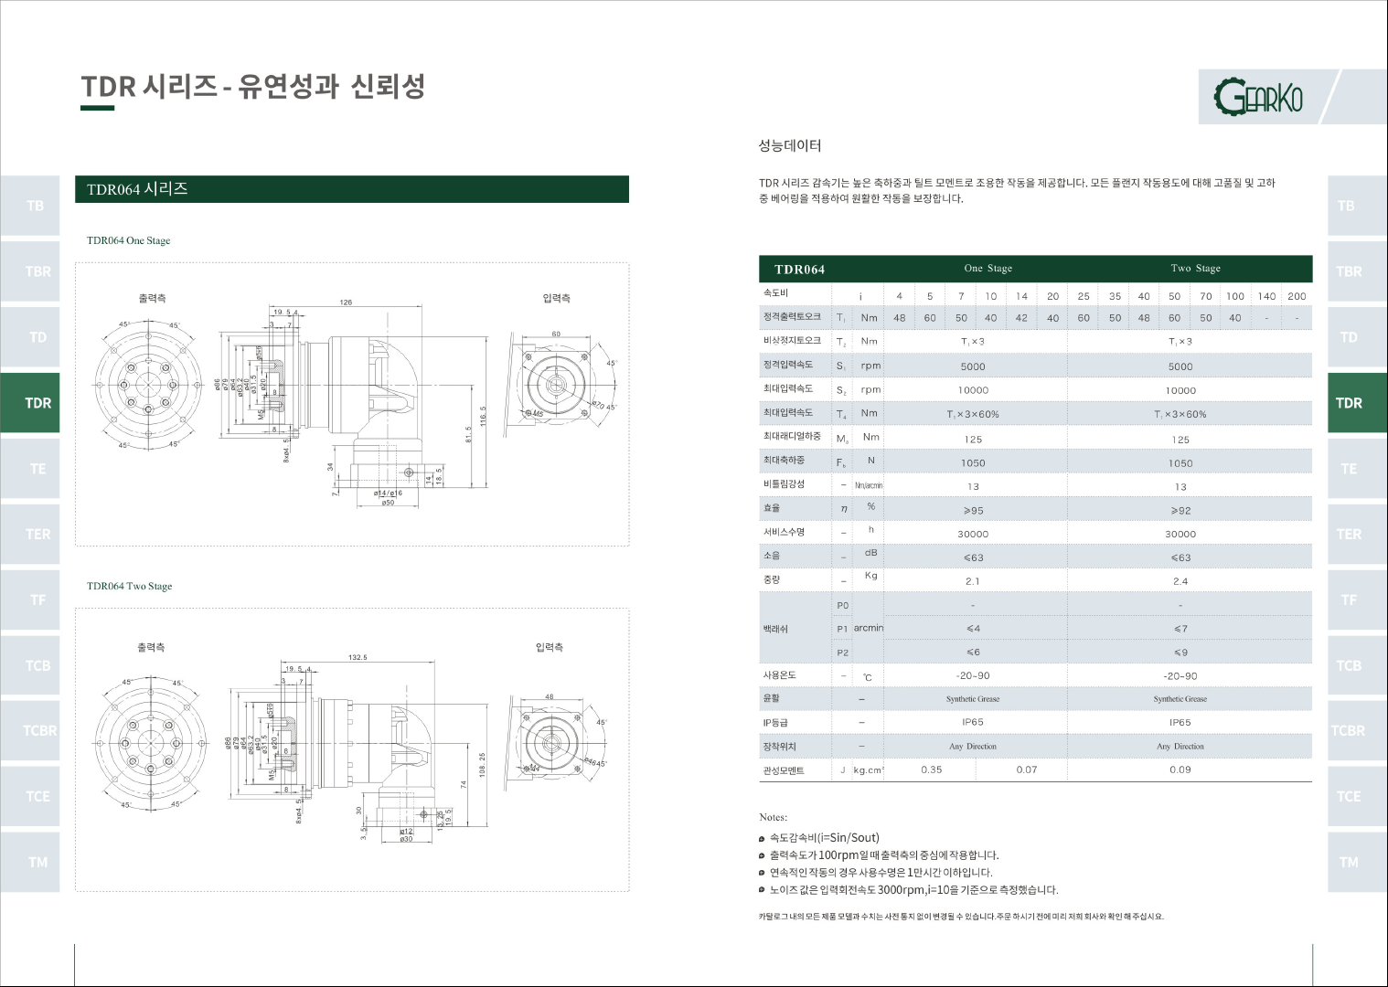Click the '서비스수명' row label

coord(784,532)
